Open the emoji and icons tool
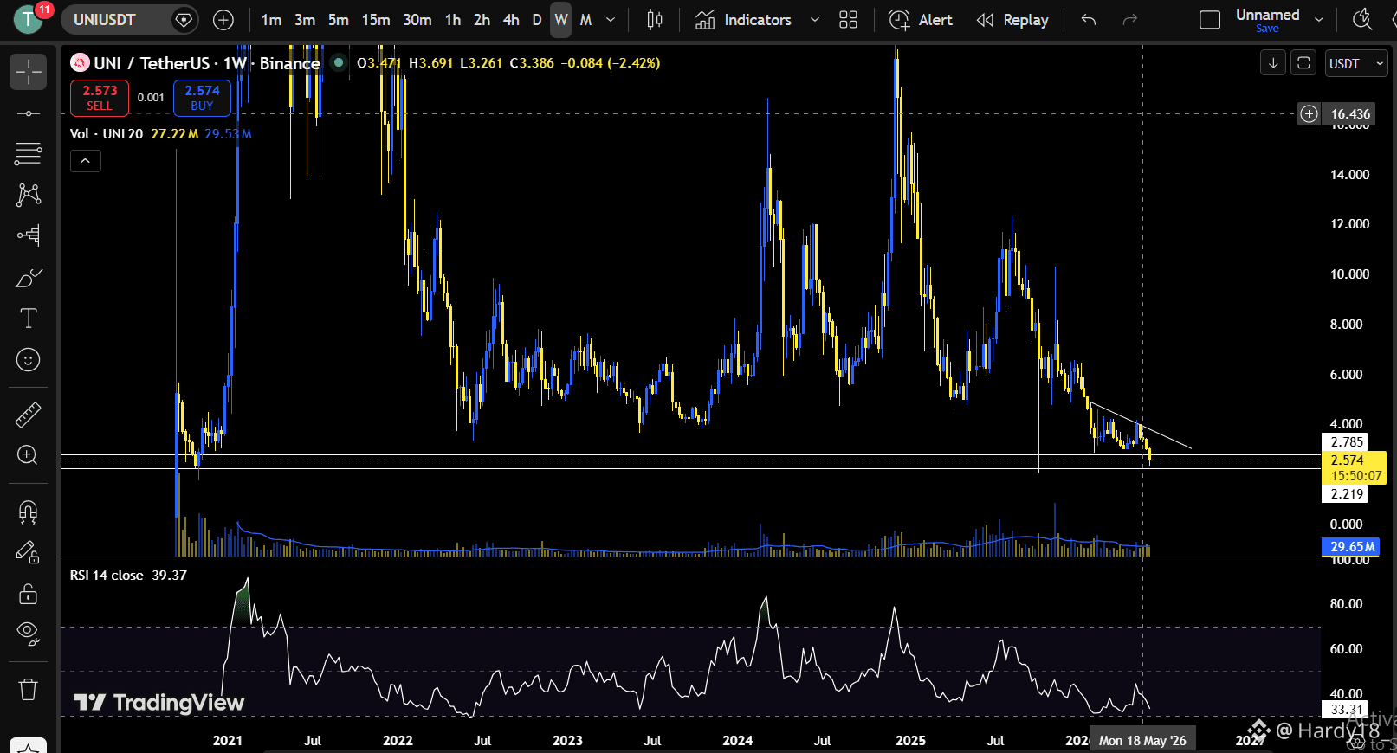Viewport: 1397px width, 753px height. pos(28,359)
